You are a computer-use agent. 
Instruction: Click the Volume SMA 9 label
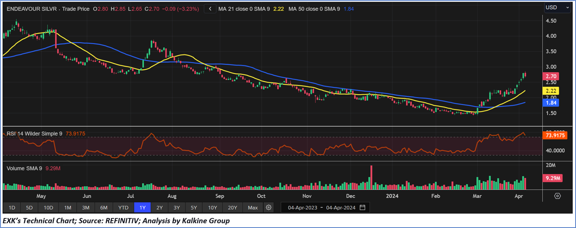point(24,168)
